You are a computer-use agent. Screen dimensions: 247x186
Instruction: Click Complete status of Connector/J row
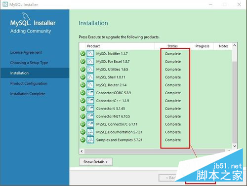(x=173, y=109)
